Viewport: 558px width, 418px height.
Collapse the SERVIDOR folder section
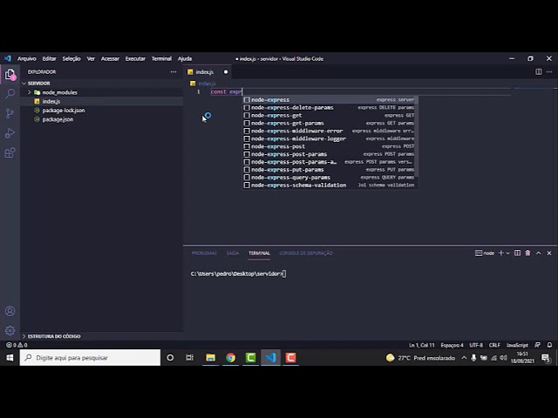pos(24,84)
